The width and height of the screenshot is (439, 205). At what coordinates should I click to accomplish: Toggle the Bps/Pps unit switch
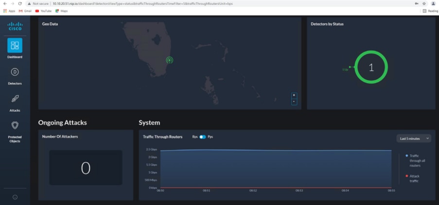click(202, 137)
